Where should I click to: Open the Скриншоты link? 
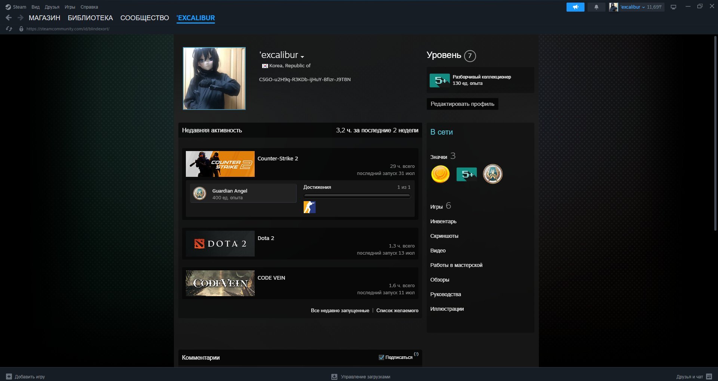click(444, 236)
